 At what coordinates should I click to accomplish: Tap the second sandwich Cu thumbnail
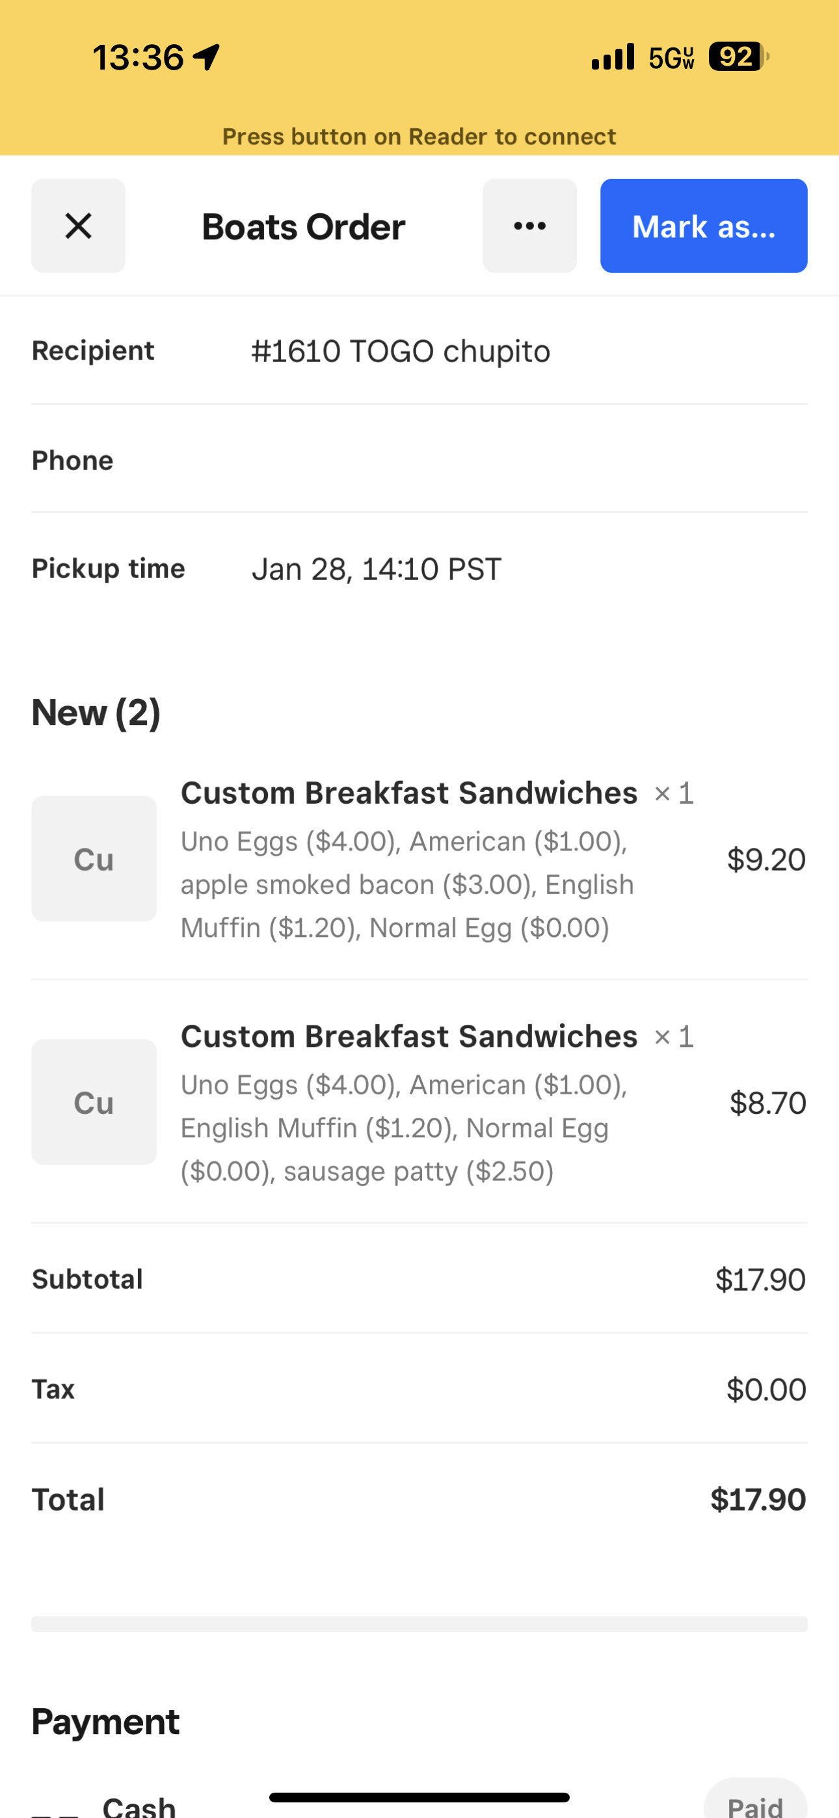[94, 1101]
